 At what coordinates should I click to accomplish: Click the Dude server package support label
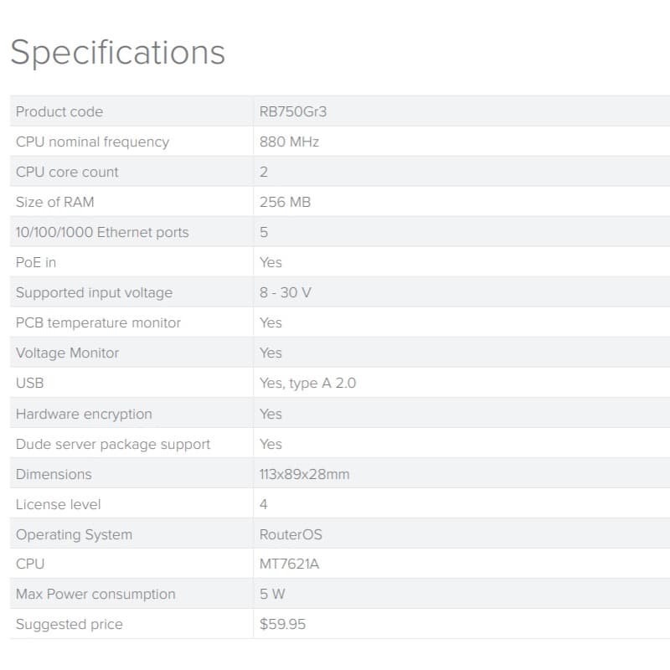click(x=113, y=444)
